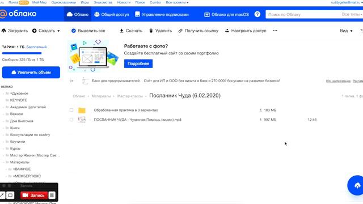Image resolution: width=363 pixels, height=204 pixels.
Task: Click Облако для macOS download link
Action: pos(226,14)
